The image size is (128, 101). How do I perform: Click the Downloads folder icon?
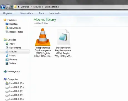point(7,28)
